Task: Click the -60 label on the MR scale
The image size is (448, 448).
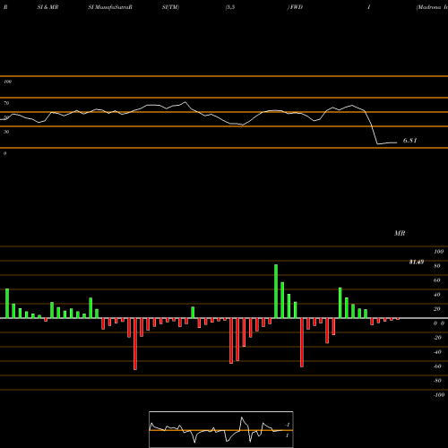Action: click(x=437, y=366)
